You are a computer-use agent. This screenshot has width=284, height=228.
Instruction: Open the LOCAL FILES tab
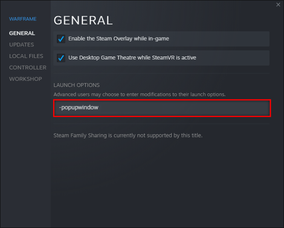coord(26,56)
